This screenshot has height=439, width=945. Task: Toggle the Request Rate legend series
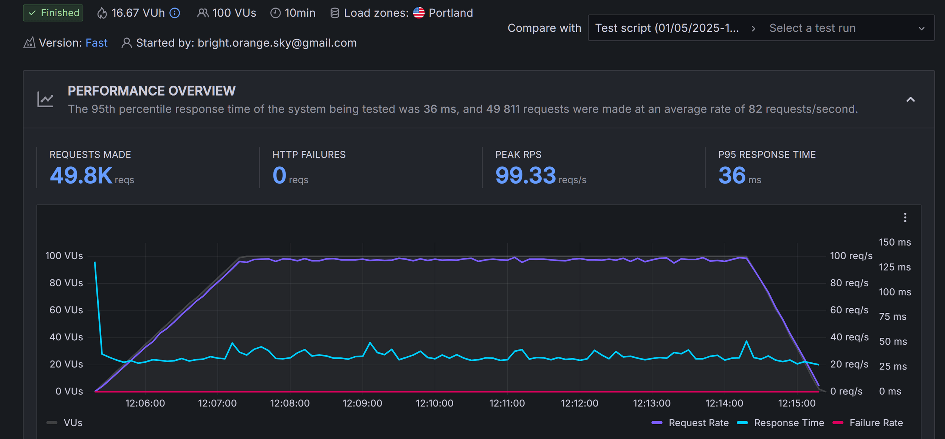698,423
